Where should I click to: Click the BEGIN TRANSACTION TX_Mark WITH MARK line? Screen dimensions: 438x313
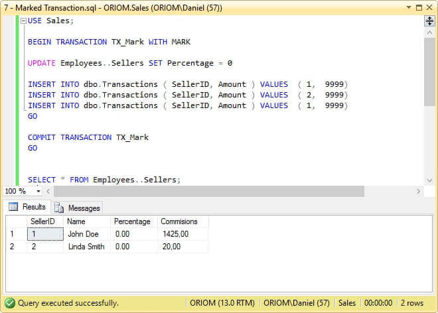[x=109, y=42]
